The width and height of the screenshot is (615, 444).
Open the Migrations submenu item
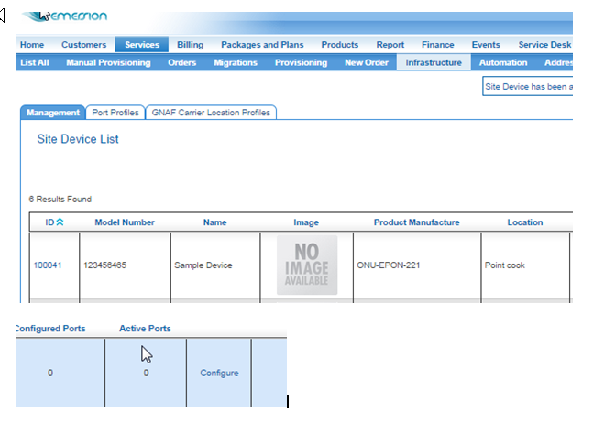(236, 62)
